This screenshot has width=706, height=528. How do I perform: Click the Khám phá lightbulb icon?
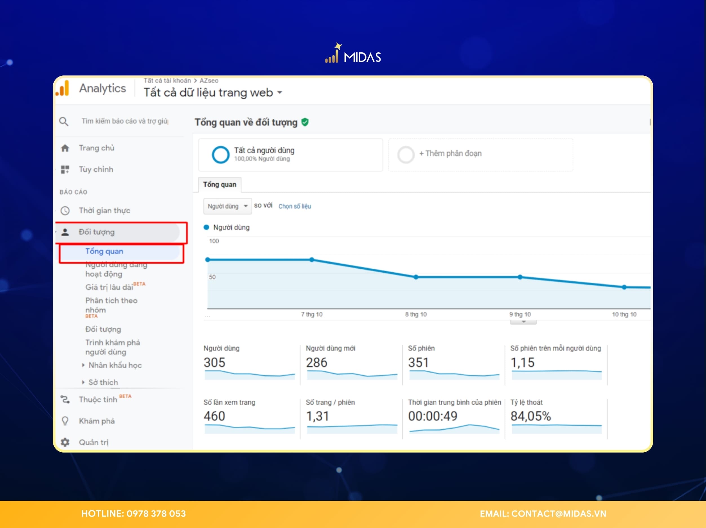65,421
